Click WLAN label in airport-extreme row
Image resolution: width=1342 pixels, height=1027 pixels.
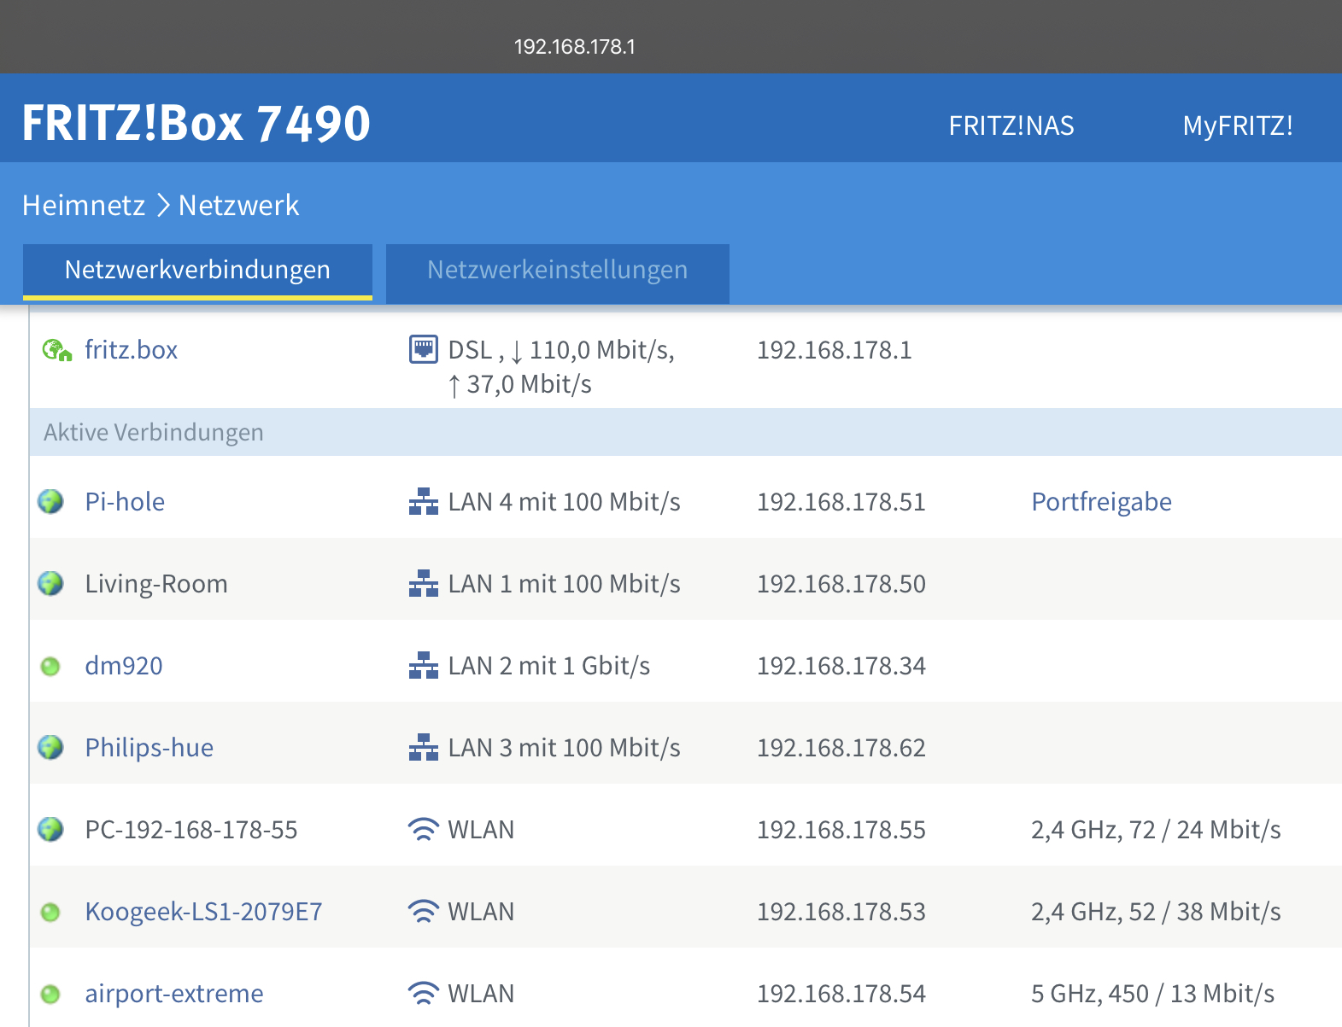[x=481, y=994]
